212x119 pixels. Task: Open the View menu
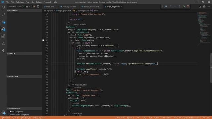(x=27, y=2)
